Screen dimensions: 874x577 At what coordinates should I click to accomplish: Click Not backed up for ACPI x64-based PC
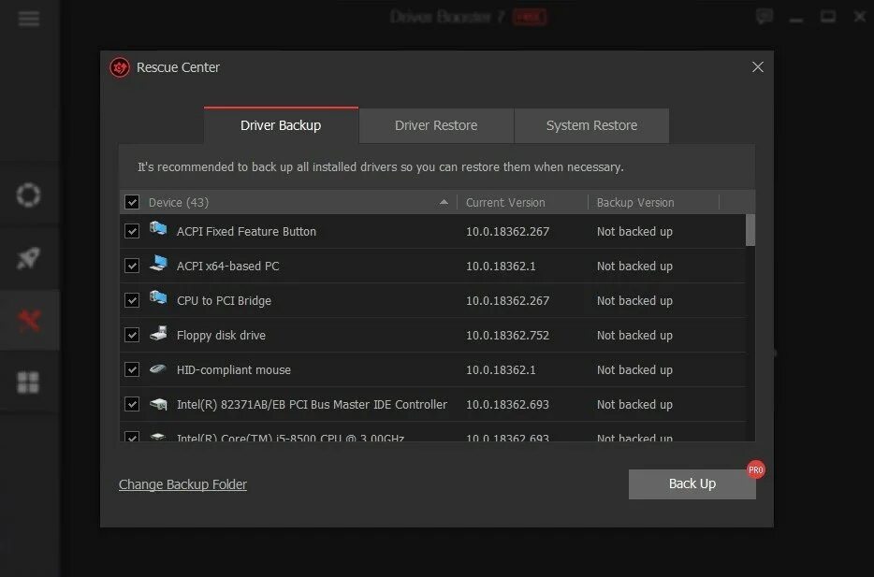click(634, 267)
